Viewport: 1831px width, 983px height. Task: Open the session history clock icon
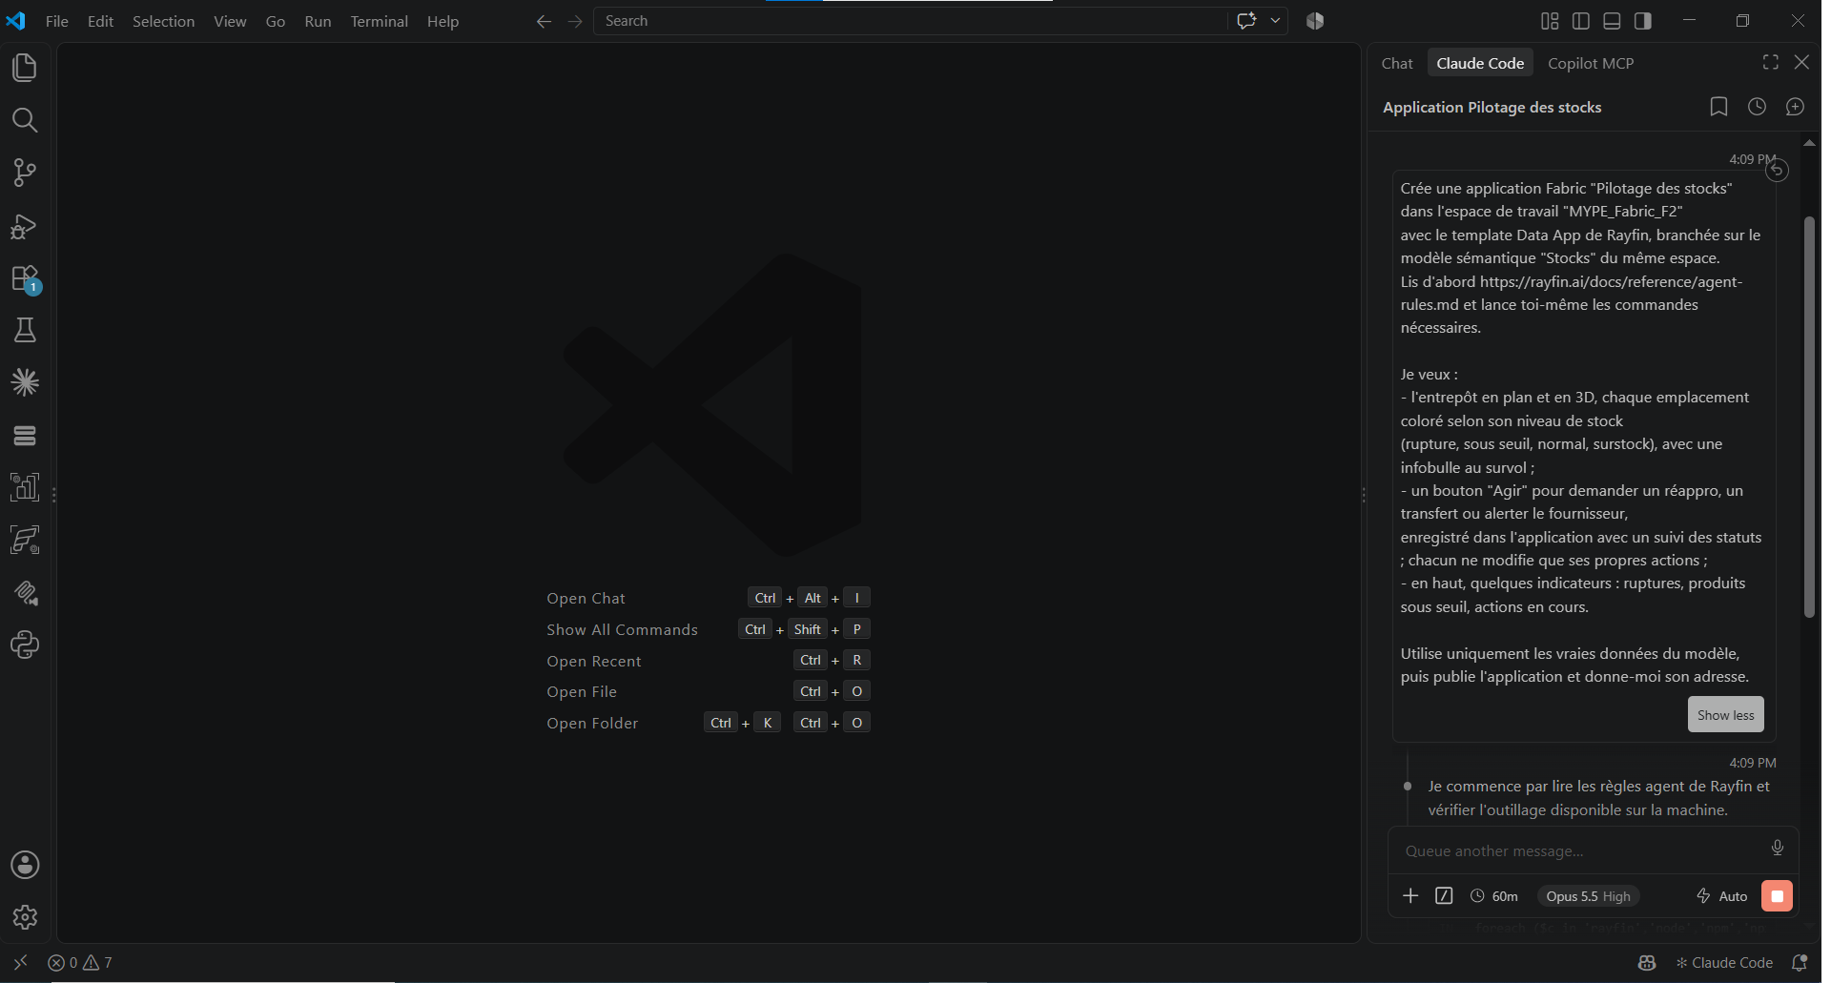click(x=1757, y=107)
